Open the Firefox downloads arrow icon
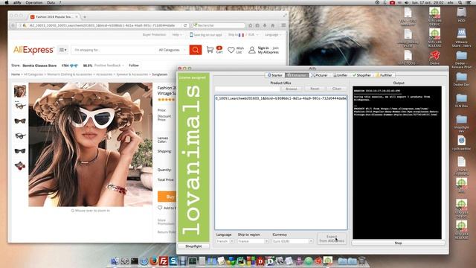This screenshot has width=476, height=268. (265, 25)
